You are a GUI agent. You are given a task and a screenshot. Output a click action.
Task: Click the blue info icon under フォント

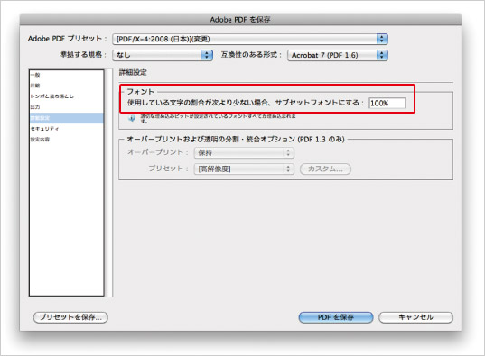(132, 118)
